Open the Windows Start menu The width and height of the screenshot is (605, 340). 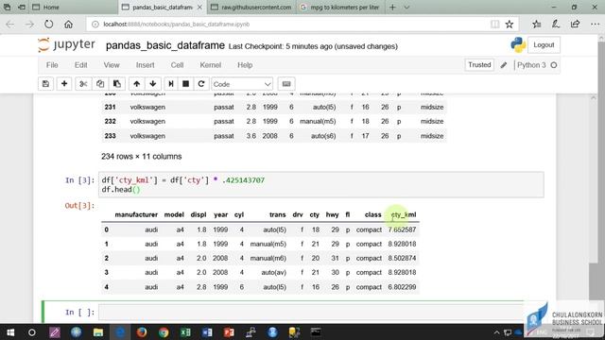[10, 332]
